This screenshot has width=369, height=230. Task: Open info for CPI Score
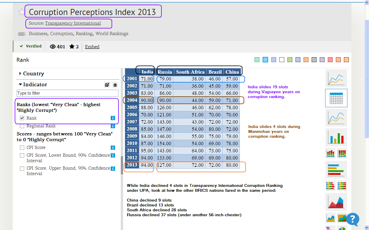point(113,147)
